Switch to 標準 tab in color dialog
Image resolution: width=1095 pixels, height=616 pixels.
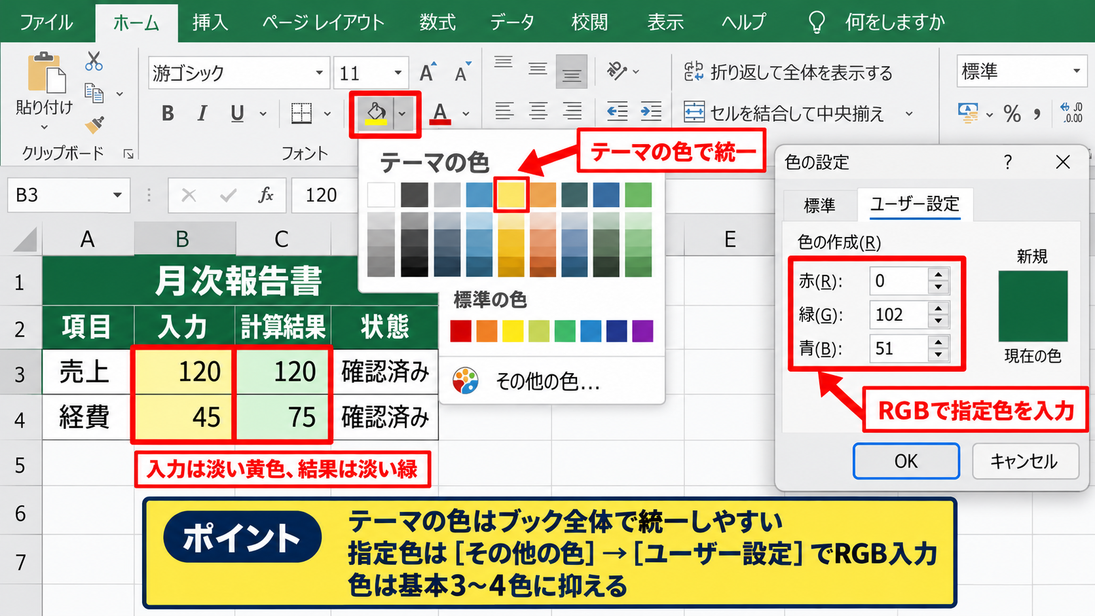click(819, 206)
